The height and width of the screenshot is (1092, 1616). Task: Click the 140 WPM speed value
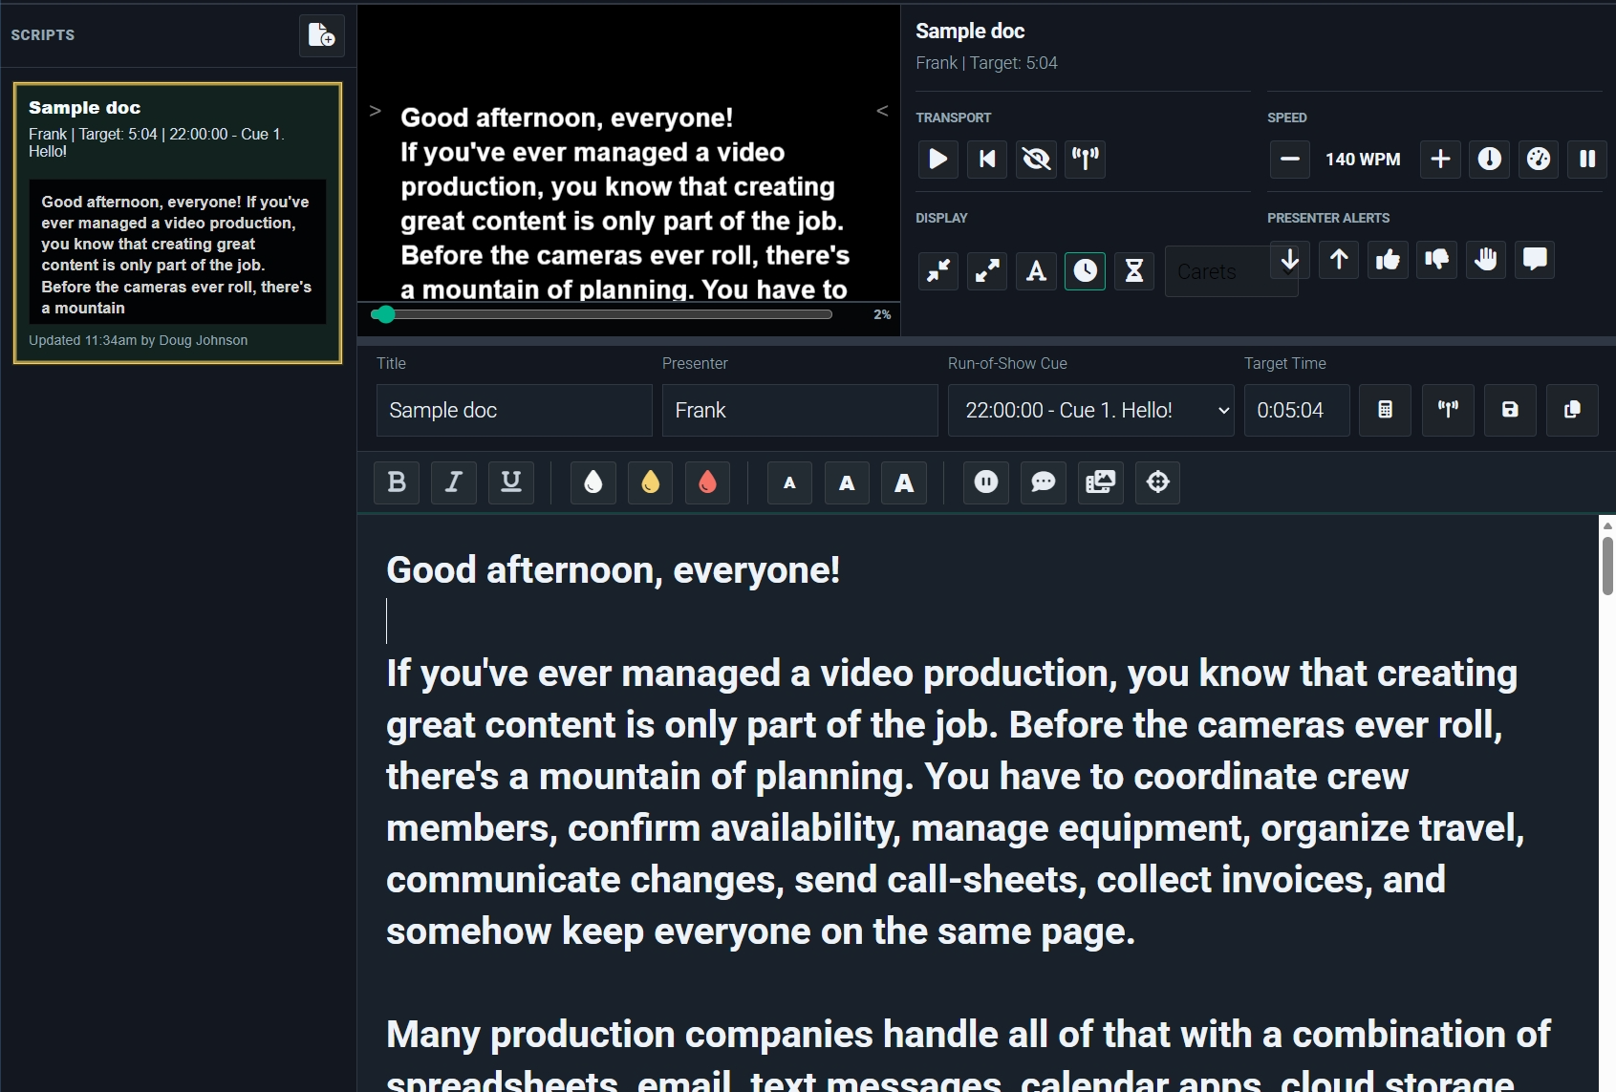[x=1363, y=160]
